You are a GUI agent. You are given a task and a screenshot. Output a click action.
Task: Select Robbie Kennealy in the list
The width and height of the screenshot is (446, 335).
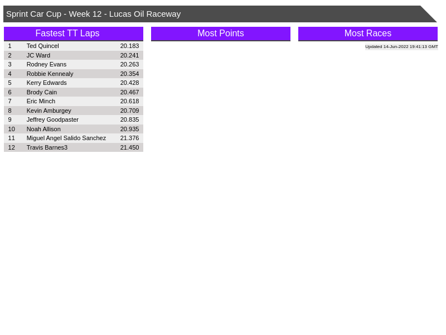click(x=50, y=74)
